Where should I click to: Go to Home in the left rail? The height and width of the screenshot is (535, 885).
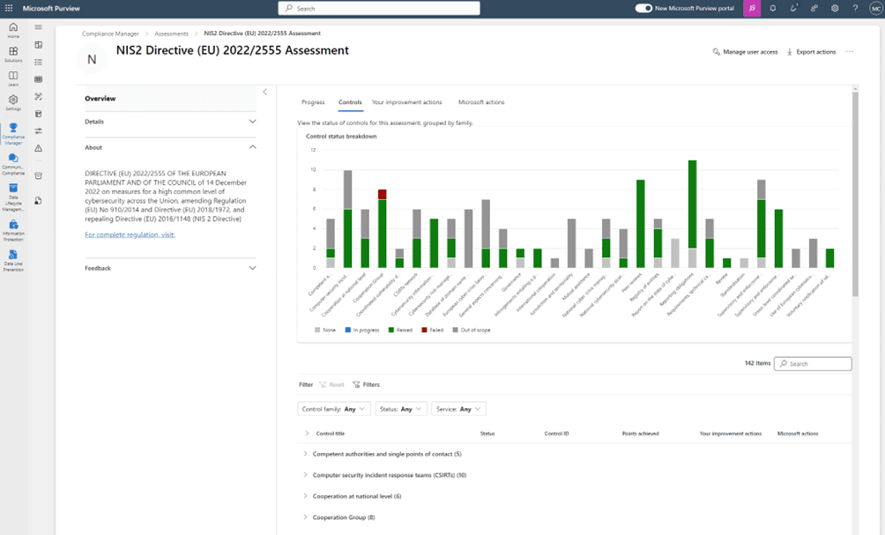(13, 30)
